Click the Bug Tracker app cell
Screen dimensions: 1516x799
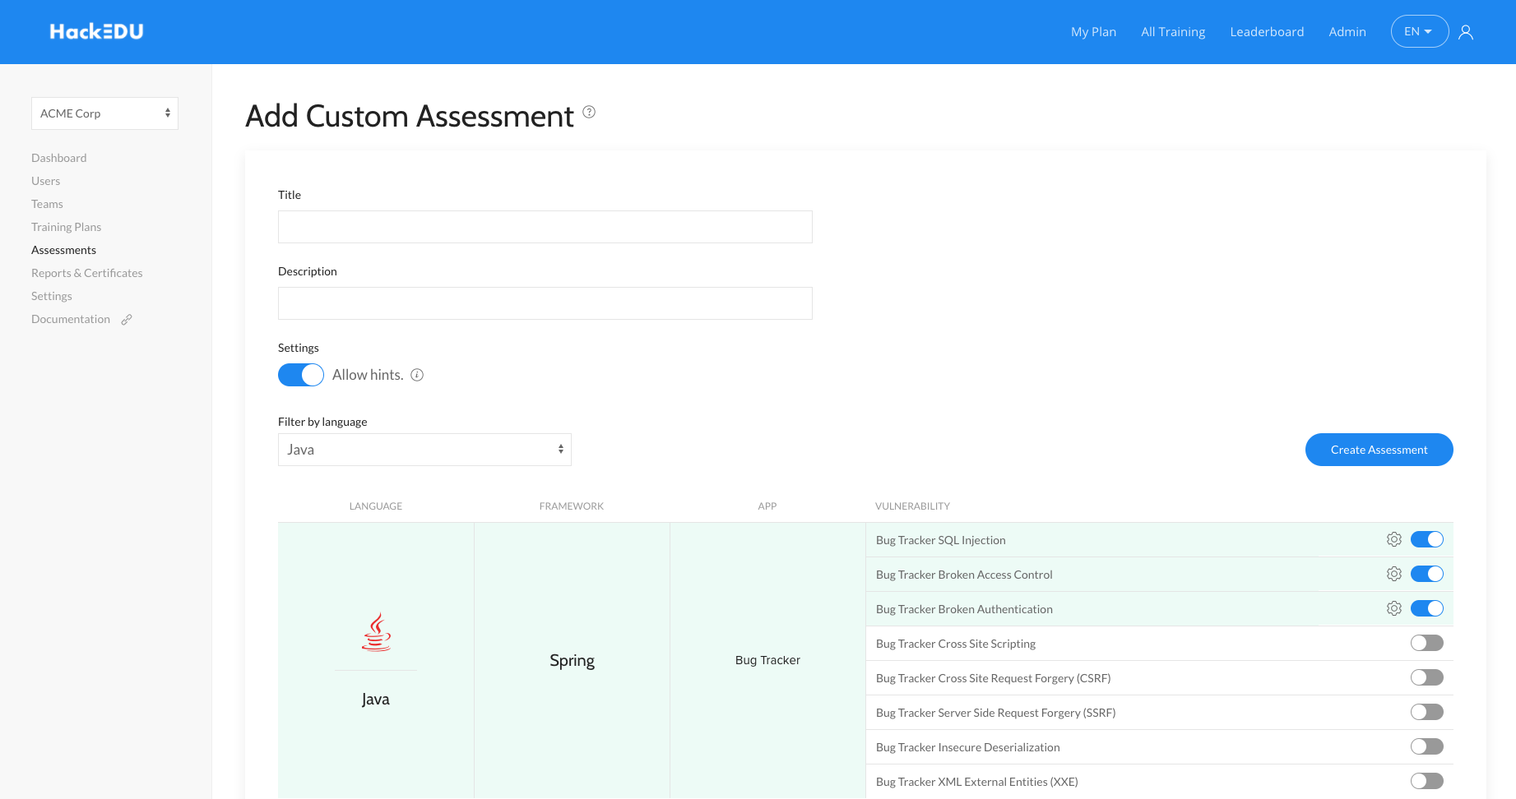pyautogui.click(x=768, y=660)
